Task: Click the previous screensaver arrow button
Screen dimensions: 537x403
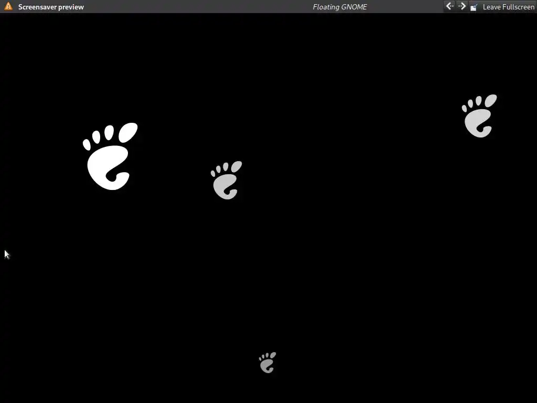Action: (449, 6)
